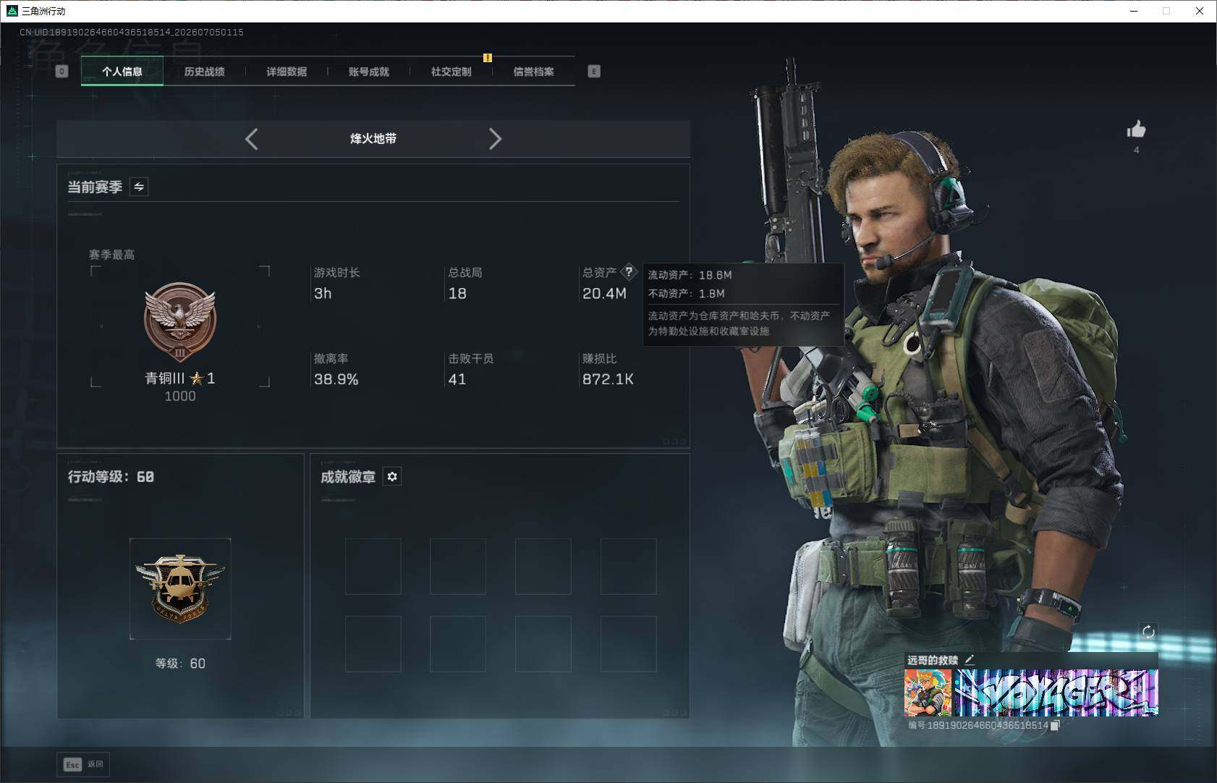Switch to the 详细数据 tab

pos(287,72)
